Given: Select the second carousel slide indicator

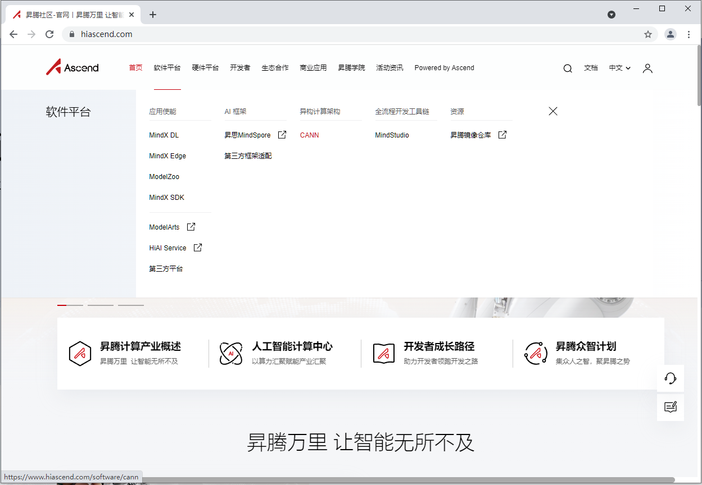Looking at the screenshot, I should point(101,305).
